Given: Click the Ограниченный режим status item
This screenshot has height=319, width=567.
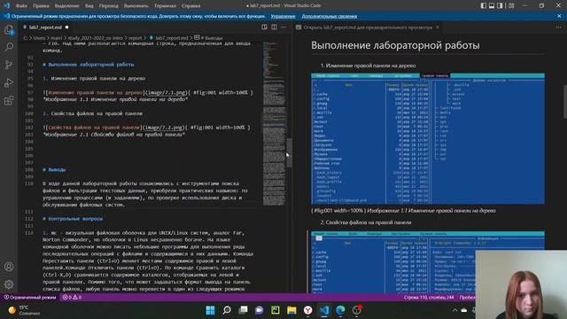Looking at the screenshot, I should tap(30, 298).
